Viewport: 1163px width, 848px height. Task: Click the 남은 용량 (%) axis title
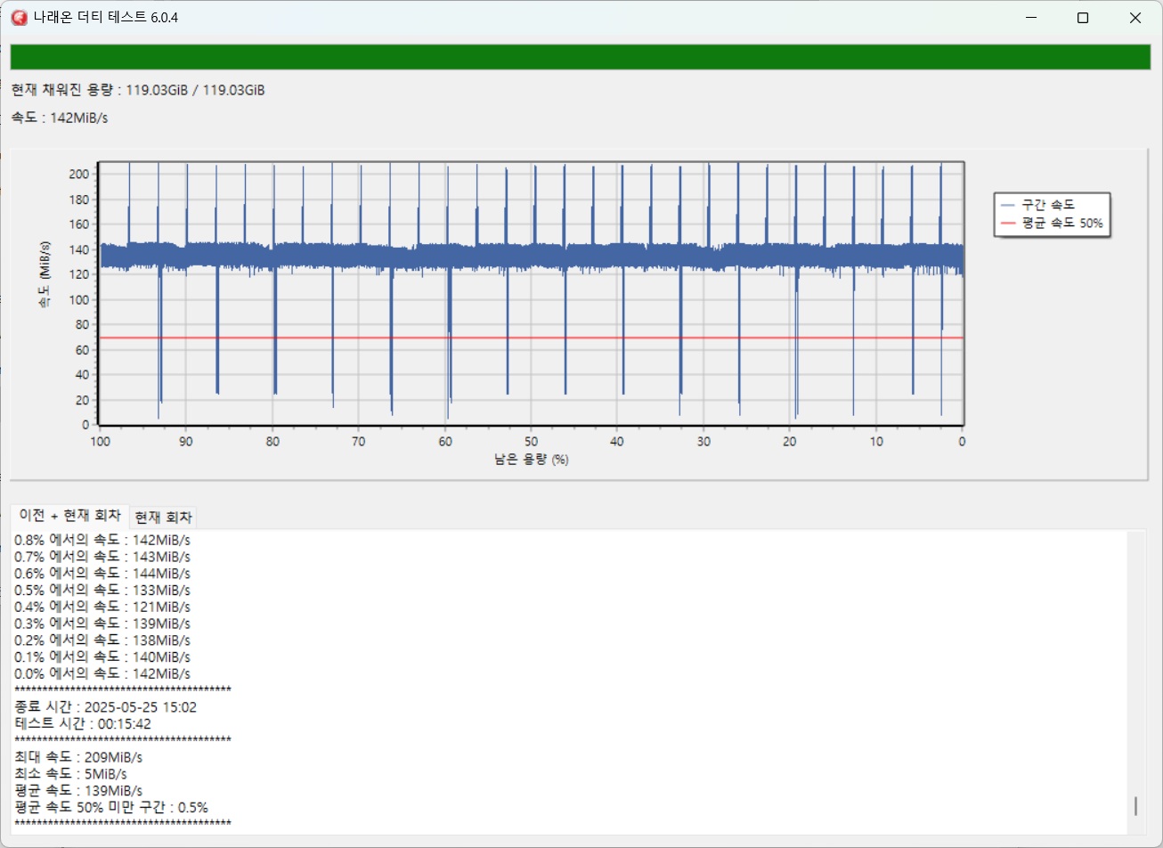[x=531, y=460]
